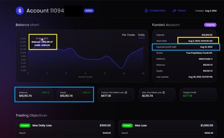Click the Credentials document icon
Image resolution: width=224 pixels, height=138 pixels.
pyautogui.click(x=146, y=11)
